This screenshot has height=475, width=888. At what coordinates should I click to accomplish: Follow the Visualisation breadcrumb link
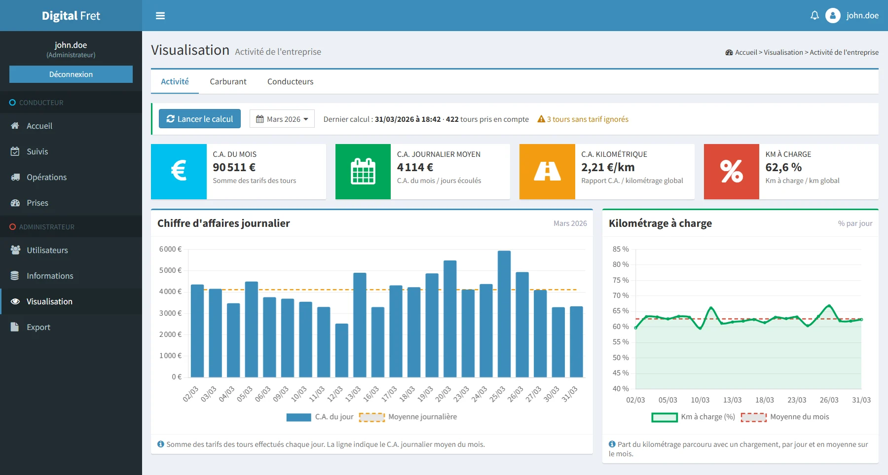click(x=783, y=52)
